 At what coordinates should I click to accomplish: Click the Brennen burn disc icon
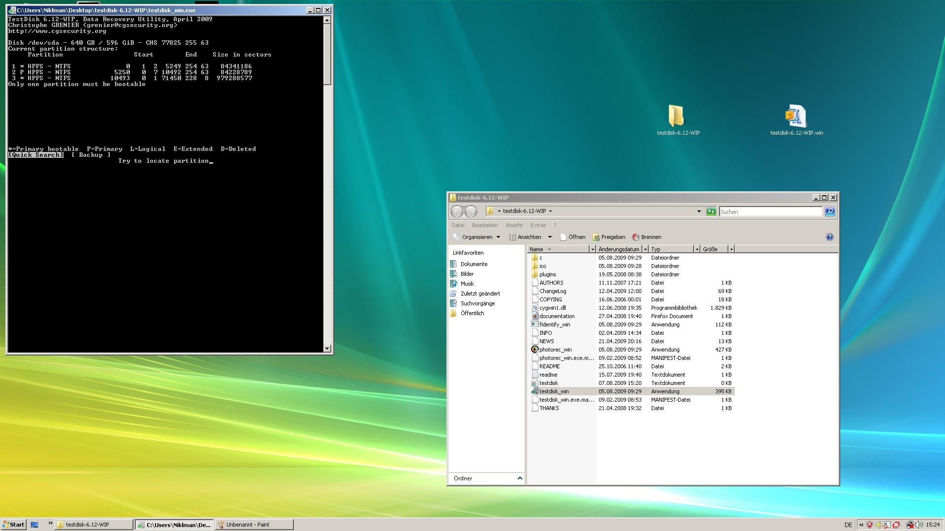[635, 237]
